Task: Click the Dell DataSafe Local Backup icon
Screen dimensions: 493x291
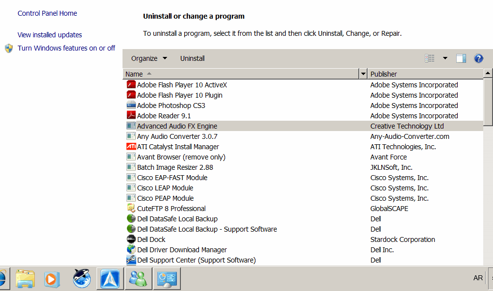Action: [131, 218]
